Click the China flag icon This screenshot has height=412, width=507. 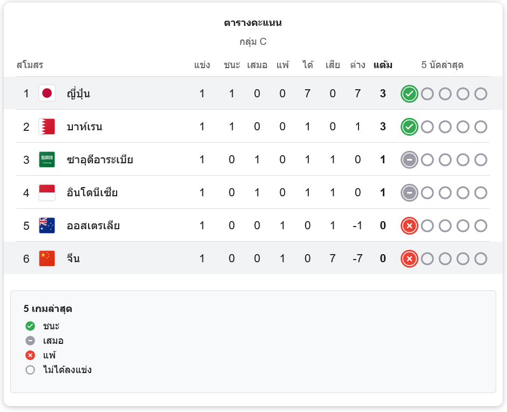coord(47,258)
